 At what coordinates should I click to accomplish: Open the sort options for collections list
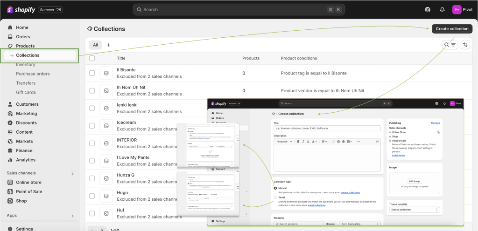point(465,45)
